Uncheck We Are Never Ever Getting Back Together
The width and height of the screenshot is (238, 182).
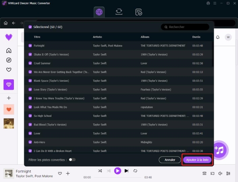click(30, 72)
